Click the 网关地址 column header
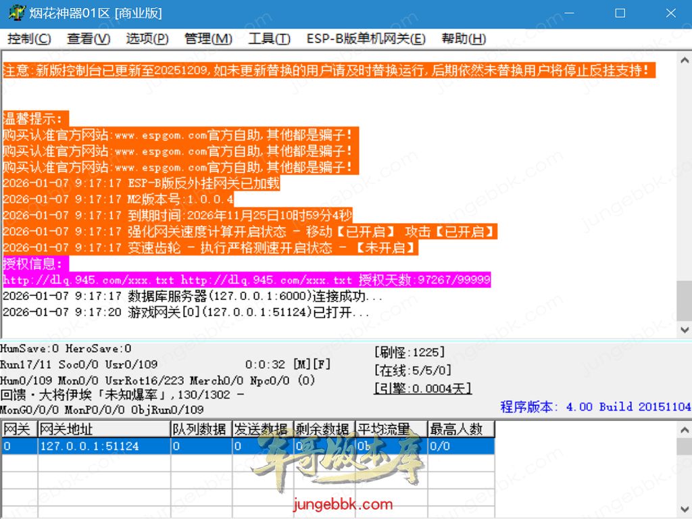 point(103,429)
